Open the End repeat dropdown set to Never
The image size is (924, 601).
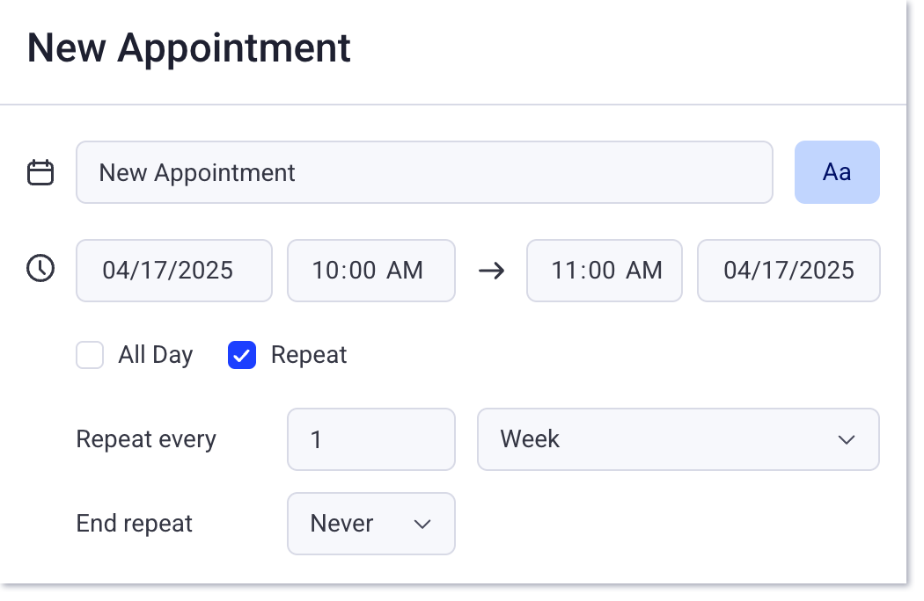pos(370,524)
